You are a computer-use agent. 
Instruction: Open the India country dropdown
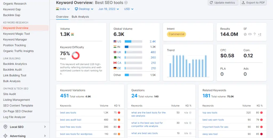tap(63, 9)
